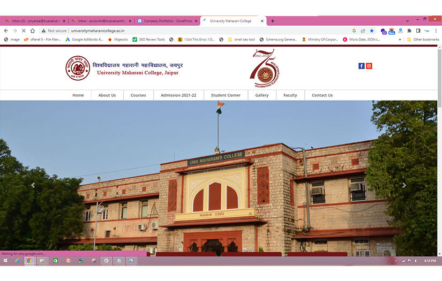Screen dimensions: 442x281
Task: Open the Majesctic bookmark
Action: coord(118,40)
